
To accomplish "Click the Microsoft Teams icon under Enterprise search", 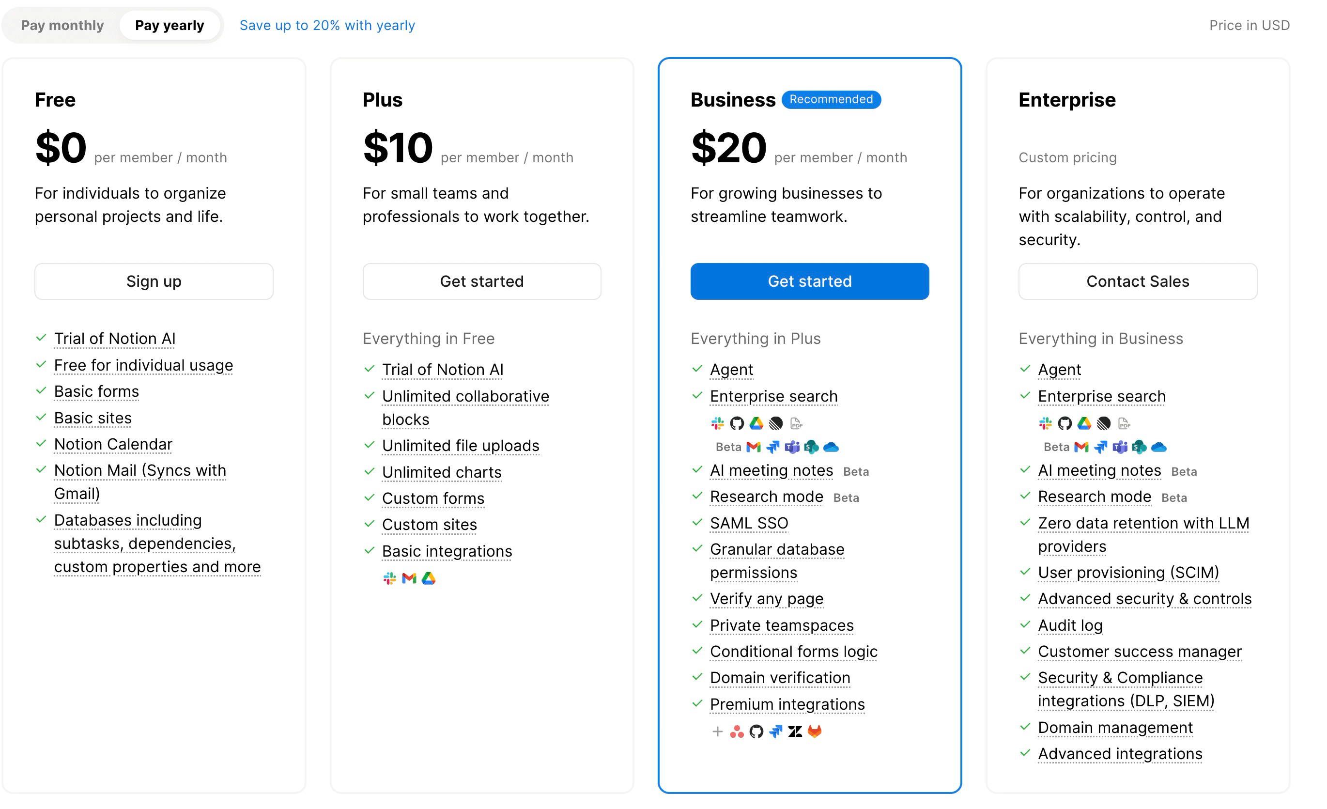I will [x=792, y=447].
